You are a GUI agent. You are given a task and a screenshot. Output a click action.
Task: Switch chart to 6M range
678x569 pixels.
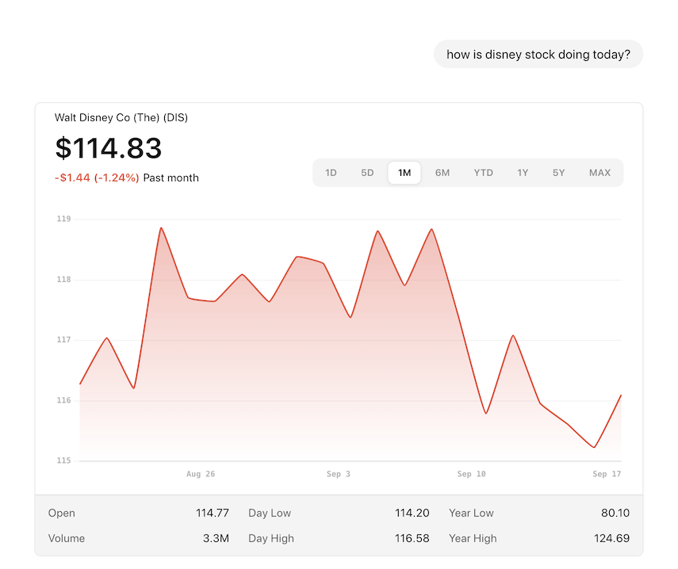tap(442, 173)
